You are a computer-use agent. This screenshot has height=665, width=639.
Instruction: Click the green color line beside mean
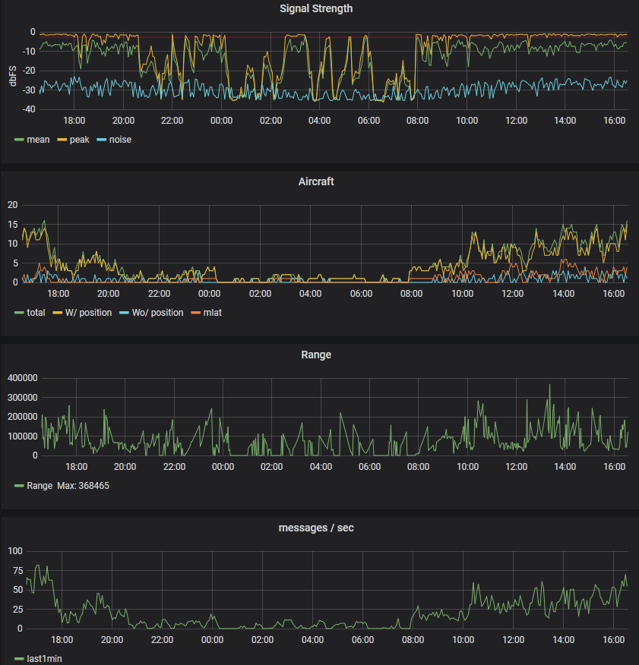[19, 140]
